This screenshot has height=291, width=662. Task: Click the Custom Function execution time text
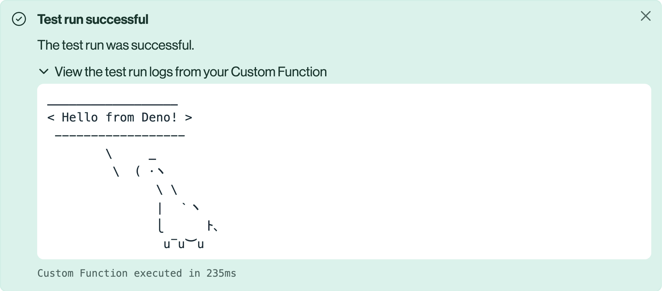(x=137, y=273)
